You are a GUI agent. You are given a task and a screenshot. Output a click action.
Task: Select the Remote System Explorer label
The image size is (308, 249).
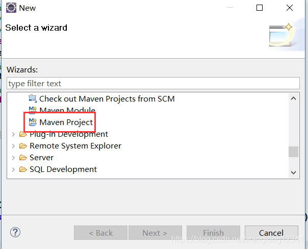click(75, 146)
